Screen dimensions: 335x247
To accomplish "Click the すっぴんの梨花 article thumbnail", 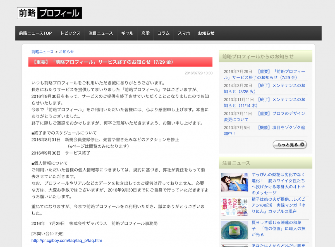I will tap(234, 182).
